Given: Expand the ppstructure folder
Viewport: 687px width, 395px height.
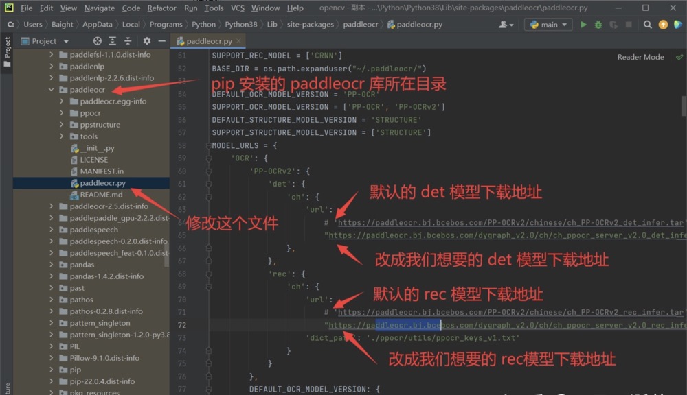Looking at the screenshot, I should tap(62, 125).
